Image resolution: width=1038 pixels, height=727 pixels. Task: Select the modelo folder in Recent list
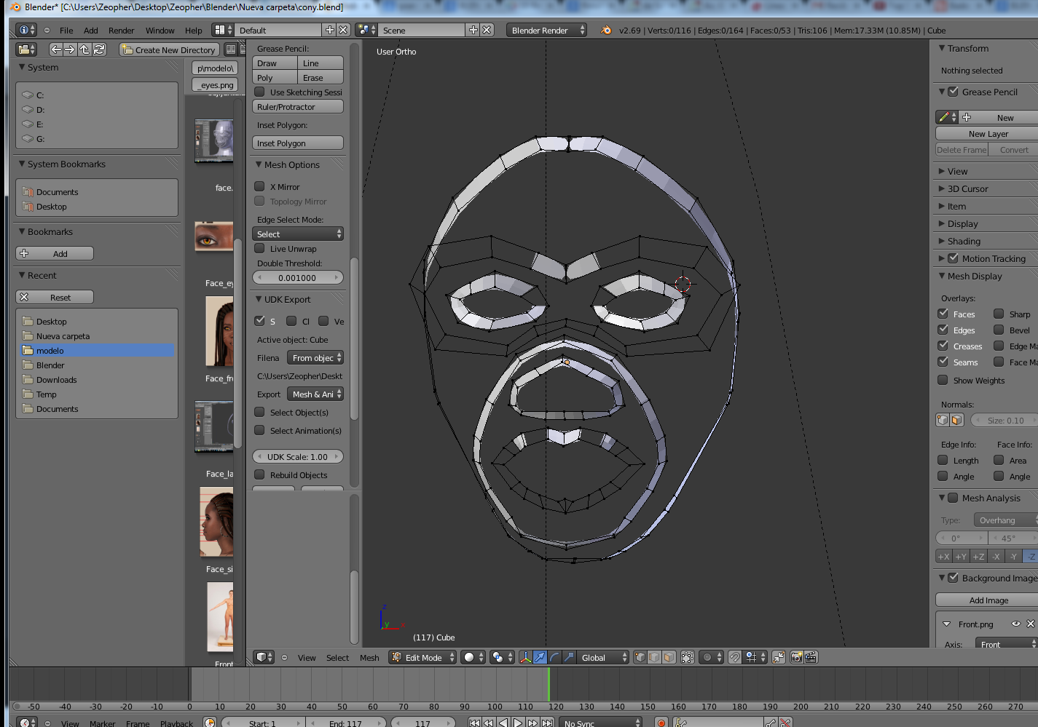(50, 351)
